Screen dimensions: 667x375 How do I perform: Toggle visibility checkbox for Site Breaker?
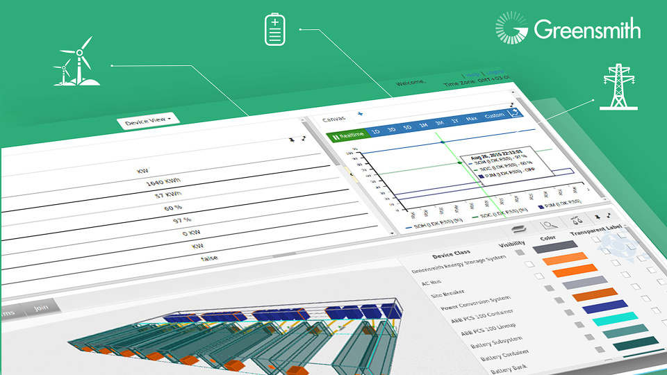pos(538,276)
